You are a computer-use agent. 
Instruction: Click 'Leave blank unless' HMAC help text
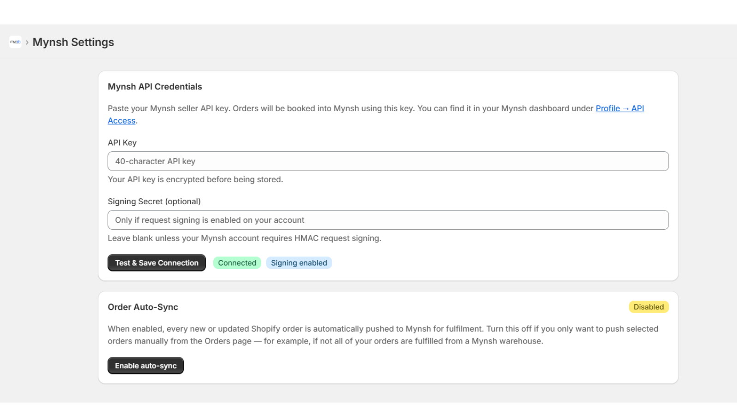(245, 238)
